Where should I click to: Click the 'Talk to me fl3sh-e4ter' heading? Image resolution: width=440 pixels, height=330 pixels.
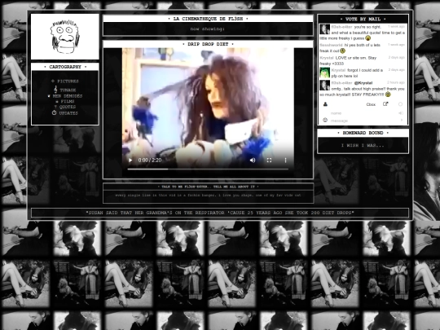tap(208, 187)
